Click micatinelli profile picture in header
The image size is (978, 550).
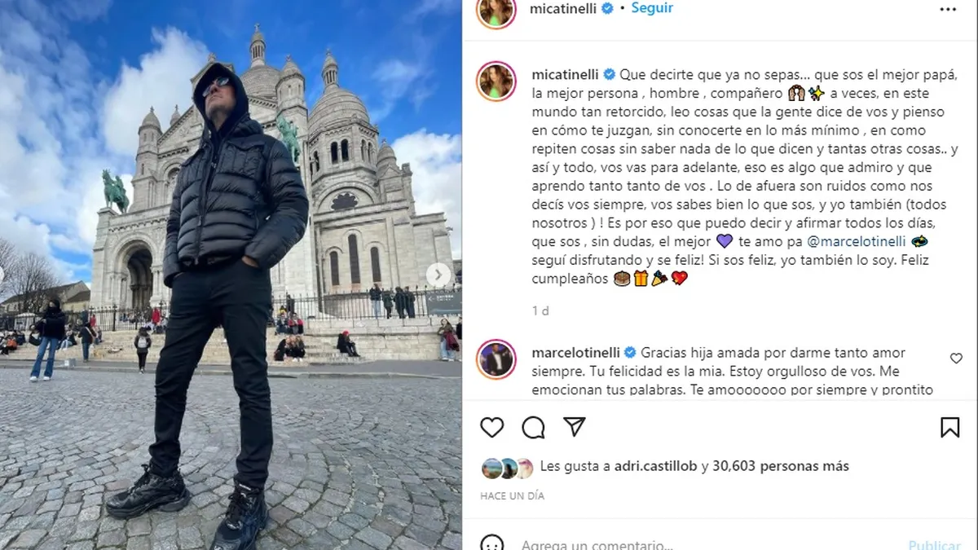click(x=496, y=11)
